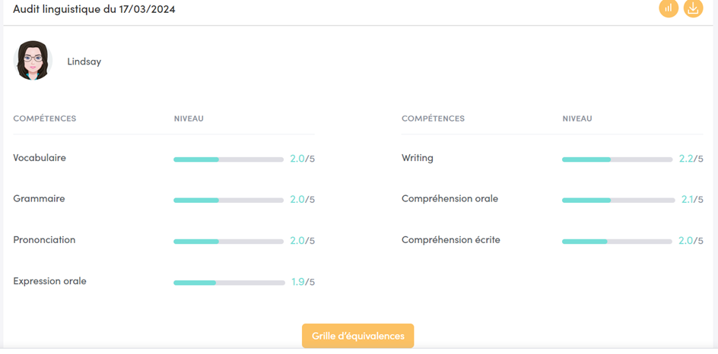
Task: Click the Lindsay name label
Action: [x=84, y=62]
